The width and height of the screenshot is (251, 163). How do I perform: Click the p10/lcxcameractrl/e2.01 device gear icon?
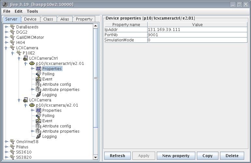pyautogui.click(x=32, y=63)
